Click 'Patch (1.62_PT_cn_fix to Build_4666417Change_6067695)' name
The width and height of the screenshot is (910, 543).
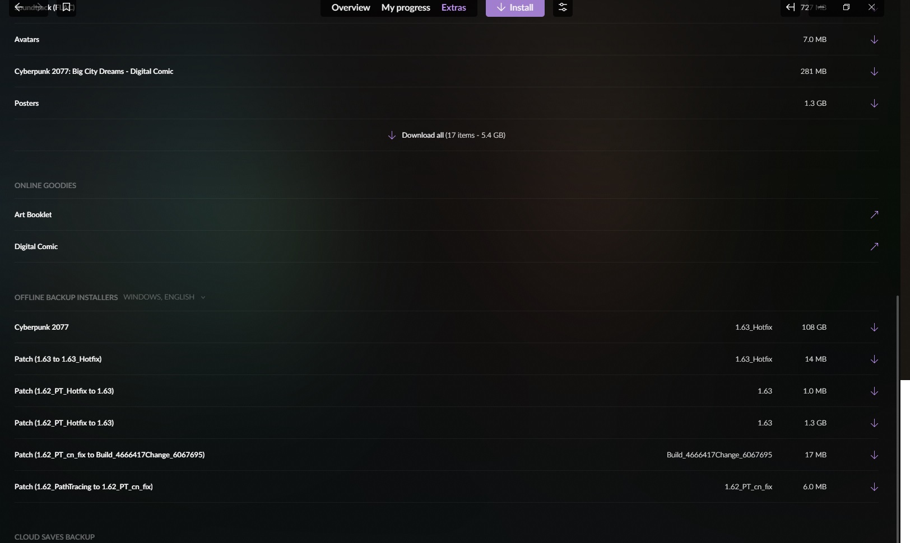click(109, 455)
